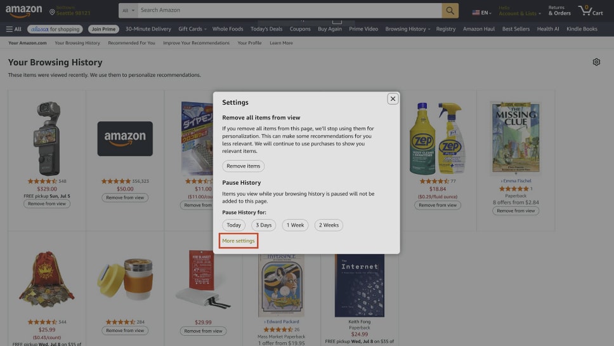This screenshot has height=346, width=614.
Task: Click Emma Fischel author link
Action: point(517,181)
